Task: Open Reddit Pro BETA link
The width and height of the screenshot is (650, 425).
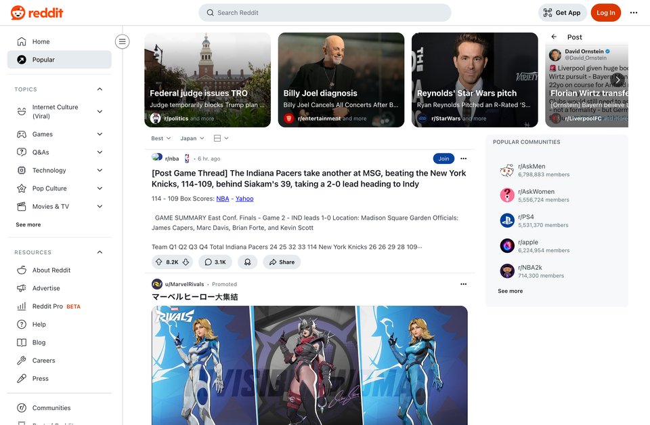Action: point(60,306)
